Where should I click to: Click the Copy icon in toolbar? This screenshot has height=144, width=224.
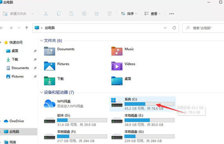click(59, 13)
